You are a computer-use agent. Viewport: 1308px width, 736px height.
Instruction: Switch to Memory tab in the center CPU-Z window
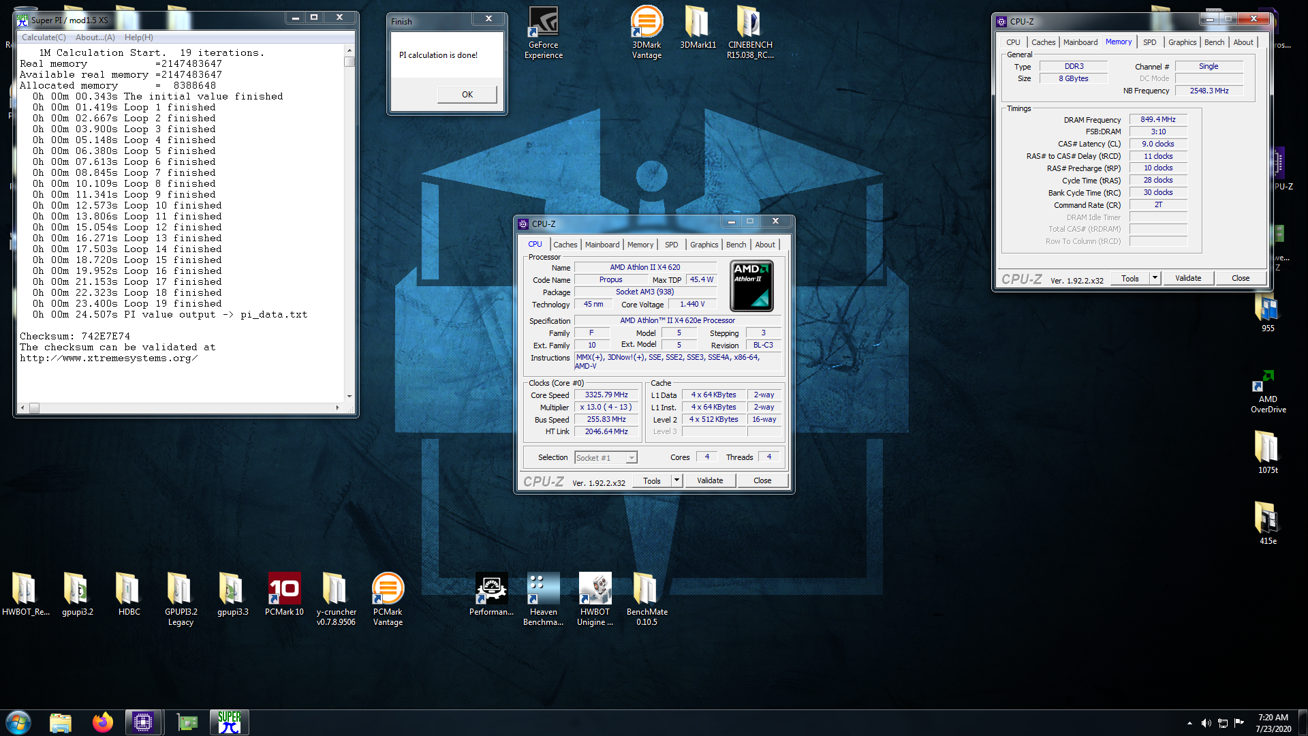(640, 245)
